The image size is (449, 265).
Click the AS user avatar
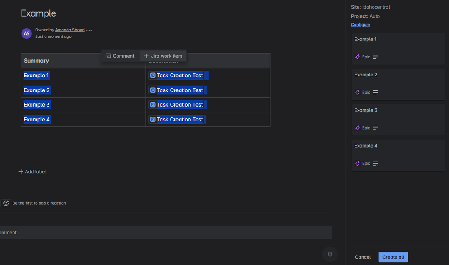27,34
